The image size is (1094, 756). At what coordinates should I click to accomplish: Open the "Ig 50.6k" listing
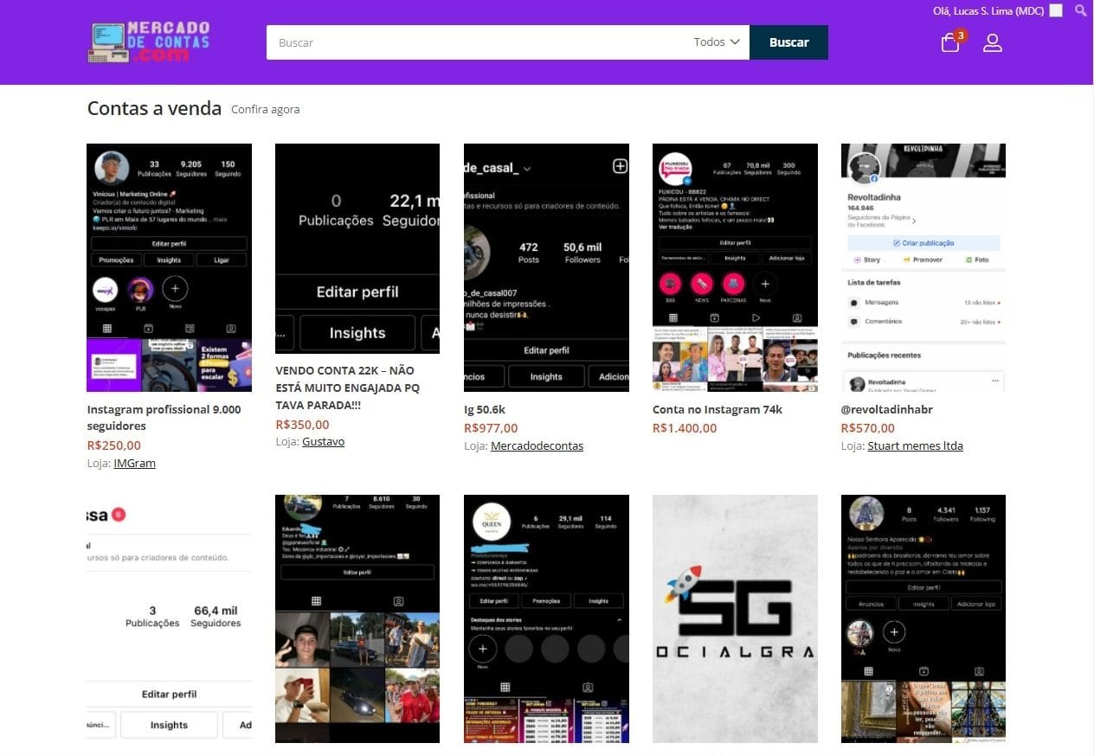point(484,409)
